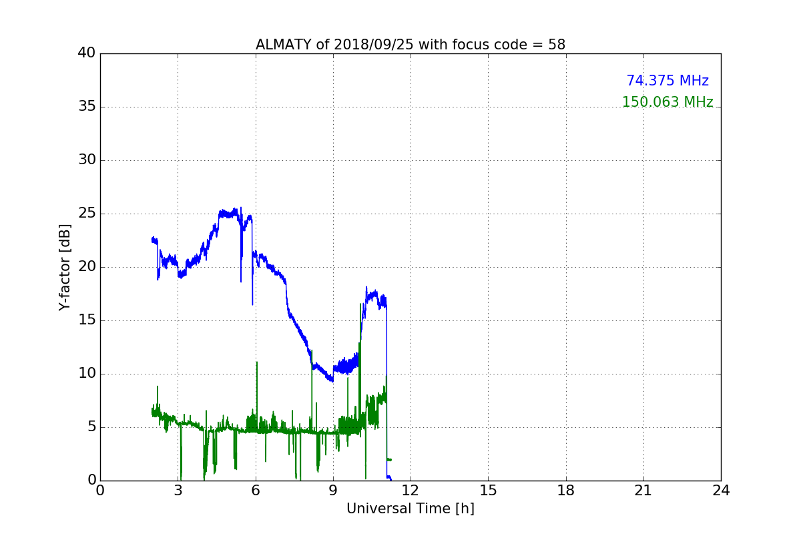Click the 'Universal Time [h]' axis label
This screenshot has height=534, width=801.
[411, 509]
